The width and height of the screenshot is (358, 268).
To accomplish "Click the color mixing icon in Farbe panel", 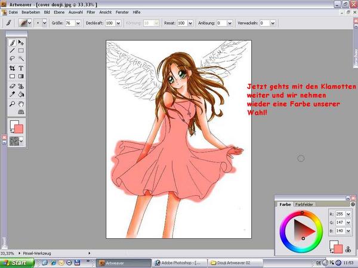I will coord(348,250).
